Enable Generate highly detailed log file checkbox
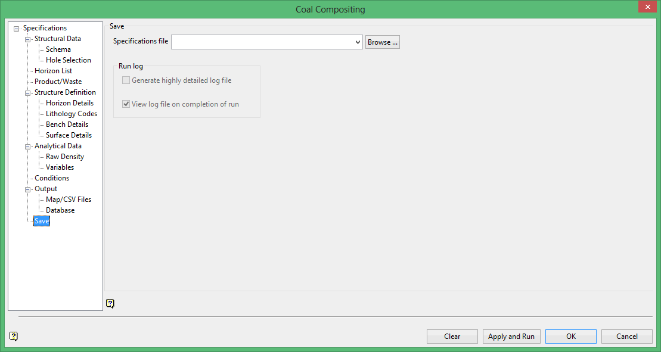The height and width of the screenshot is (352, 661). tap(126, 80)
